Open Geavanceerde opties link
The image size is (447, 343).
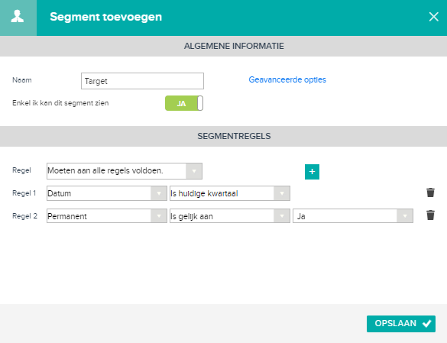pos(287,79)
